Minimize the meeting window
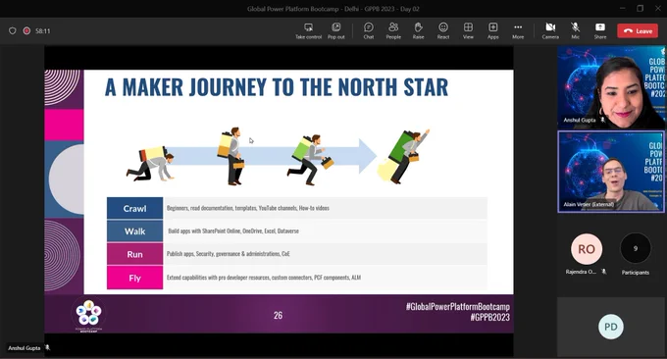This screenshot has width=667, height=359. click(622, 8)
